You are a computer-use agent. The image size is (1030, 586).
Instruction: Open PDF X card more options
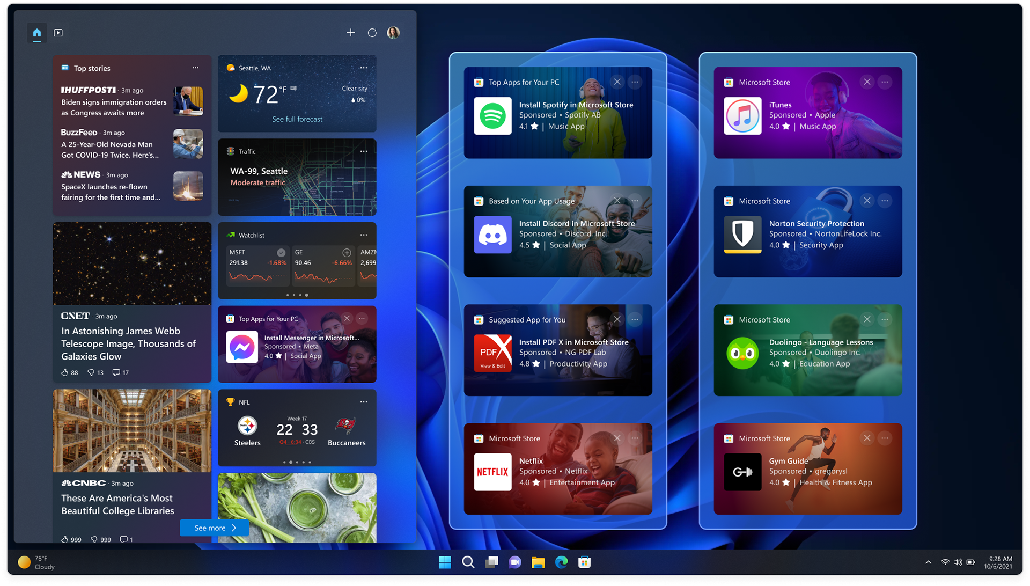(635, 319)
